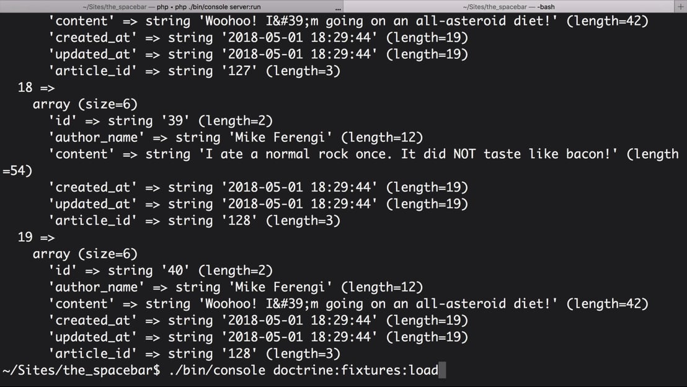Click the 'article_id' => string '127' line
687x387 pixels.
194,71
